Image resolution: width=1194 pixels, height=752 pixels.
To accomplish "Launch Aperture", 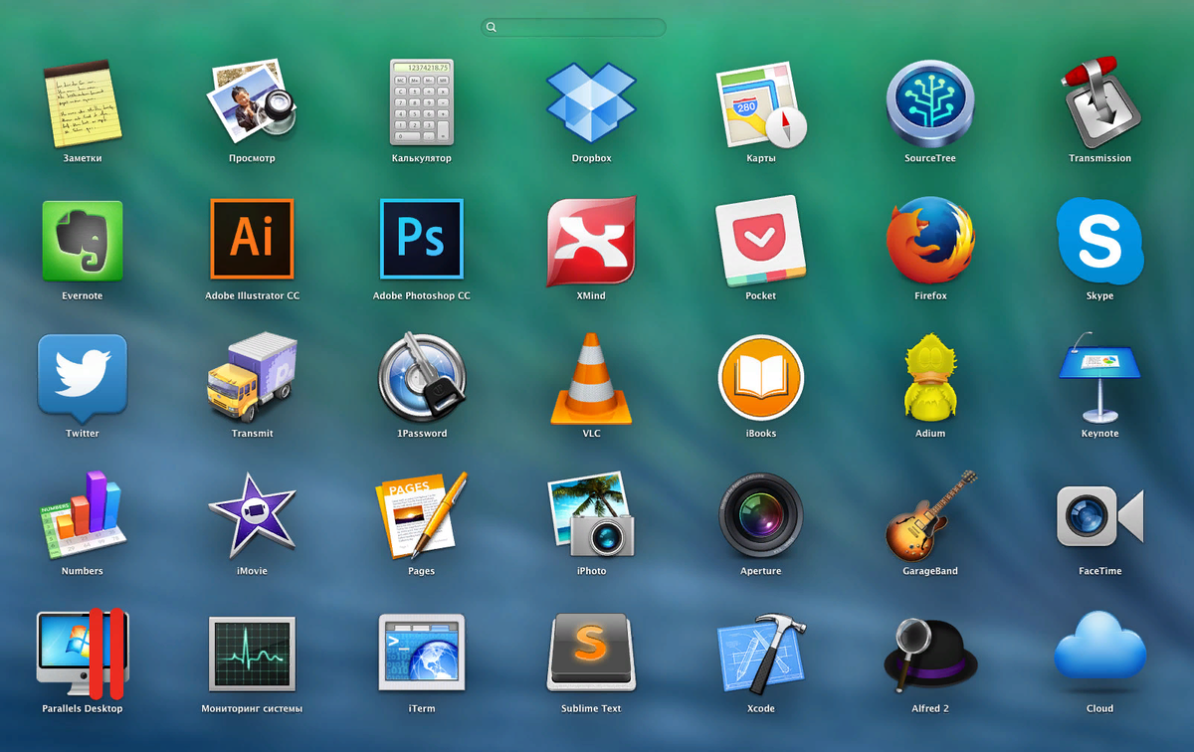I will pos(761,515).
